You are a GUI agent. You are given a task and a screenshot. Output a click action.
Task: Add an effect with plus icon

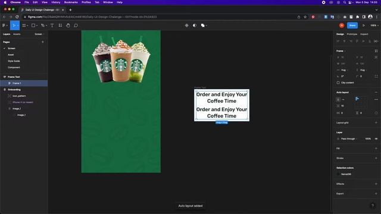(376, 184)
